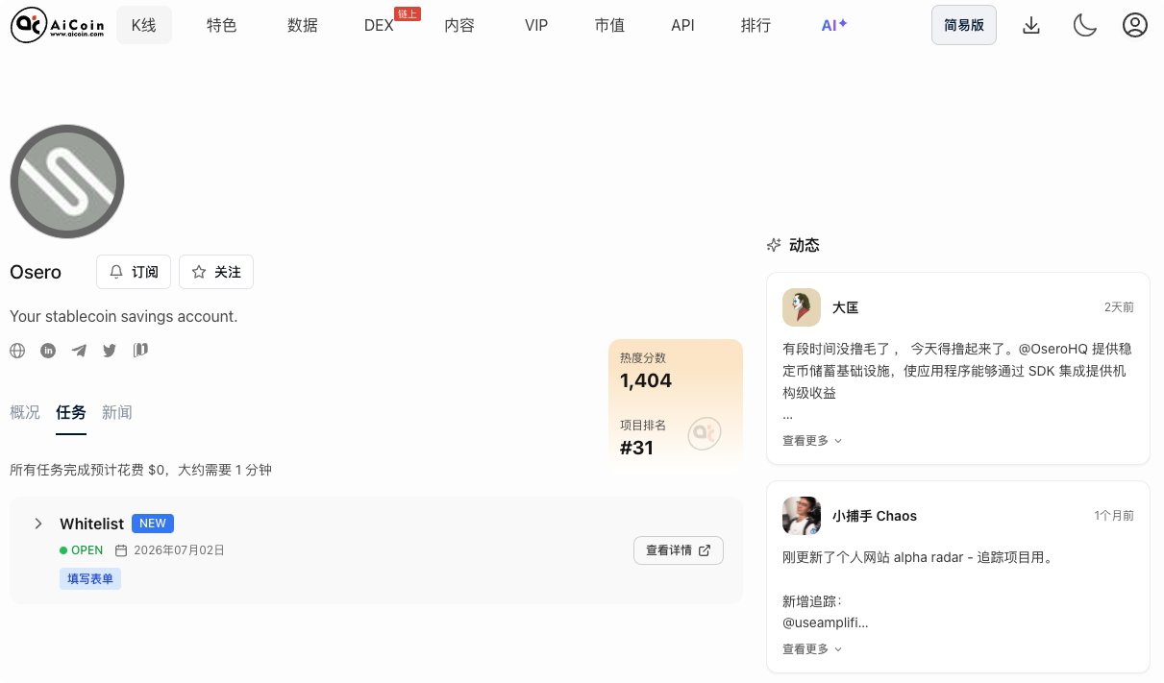Image resolution: width=1164 pixels, height=683 pixels.
Task: Switch to the 新闻 tab
Action: 117,412
